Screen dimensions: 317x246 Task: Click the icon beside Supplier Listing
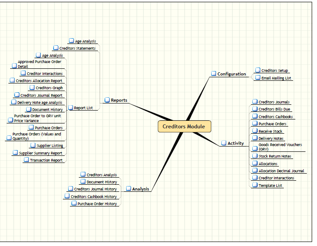click(33, 145)
